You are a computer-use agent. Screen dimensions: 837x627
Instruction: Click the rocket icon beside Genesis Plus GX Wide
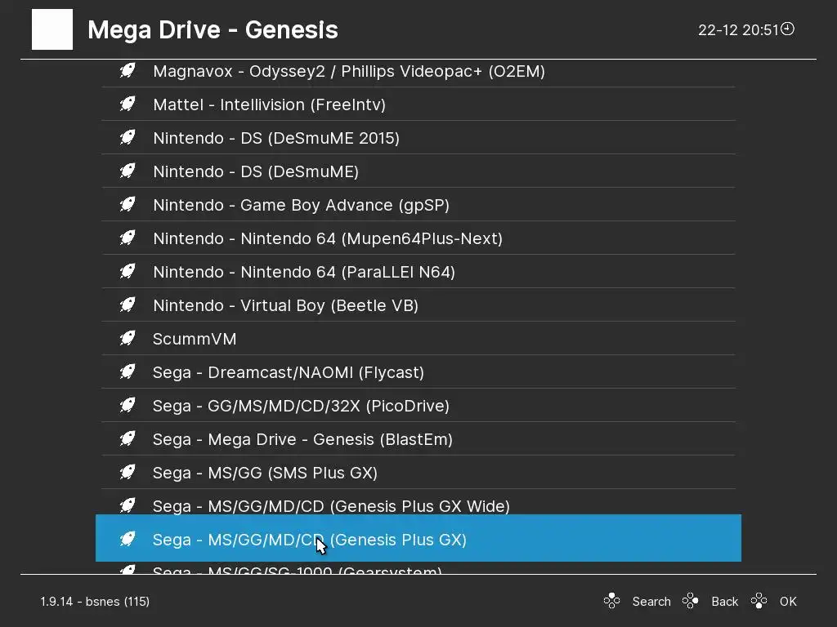(128, 505)
